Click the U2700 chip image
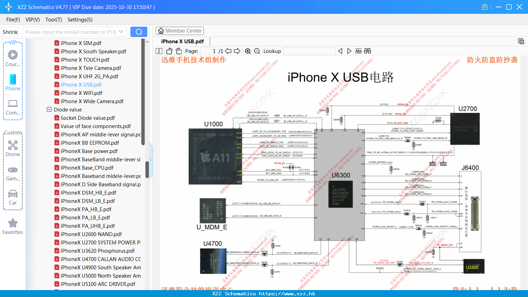 (465, 129)
